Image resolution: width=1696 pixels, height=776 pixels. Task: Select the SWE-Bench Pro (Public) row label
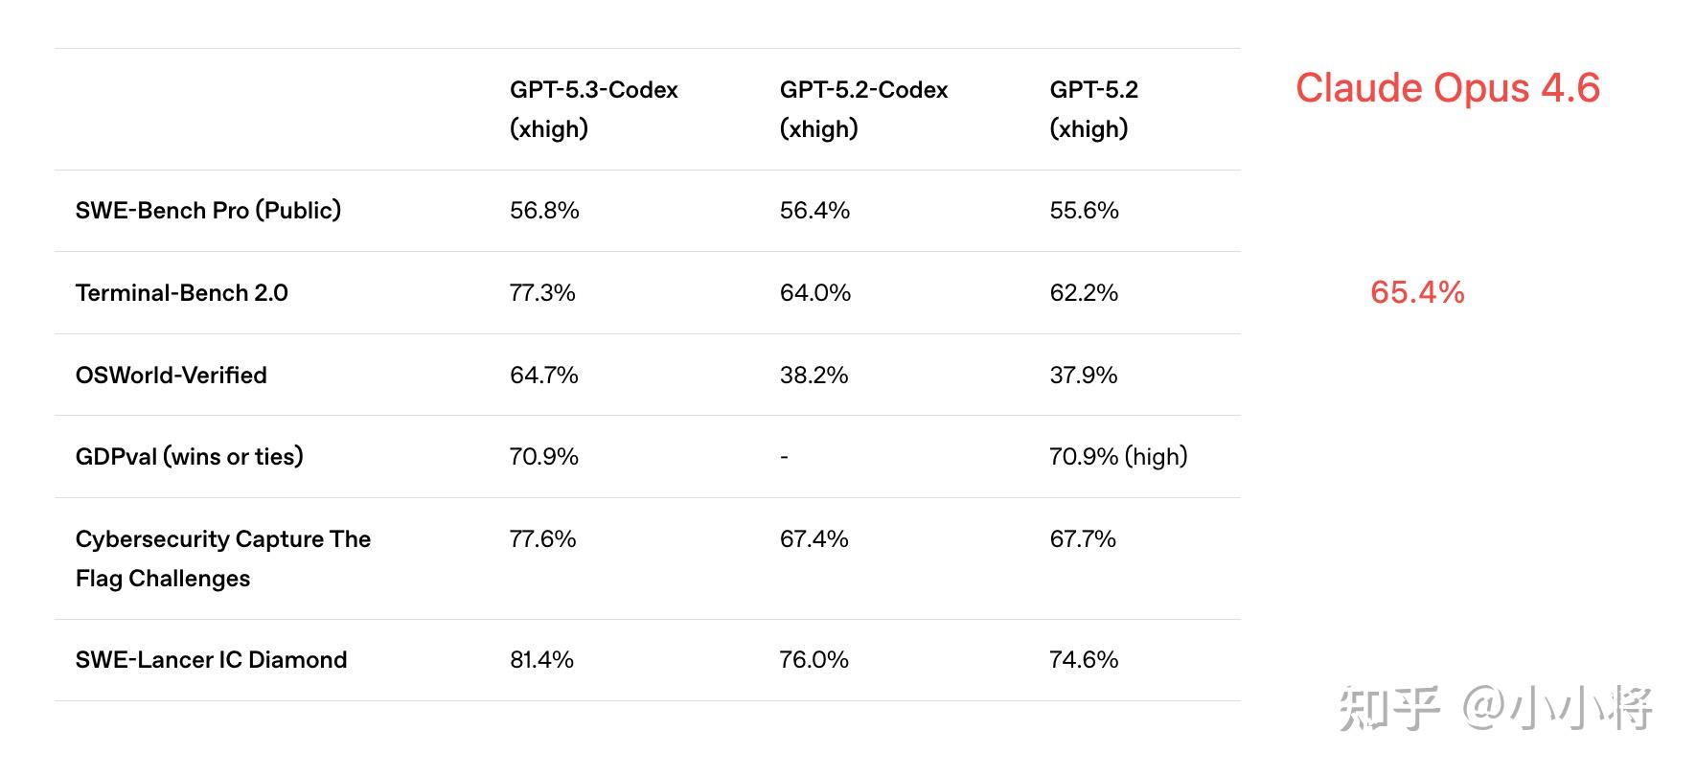[208, 211]
